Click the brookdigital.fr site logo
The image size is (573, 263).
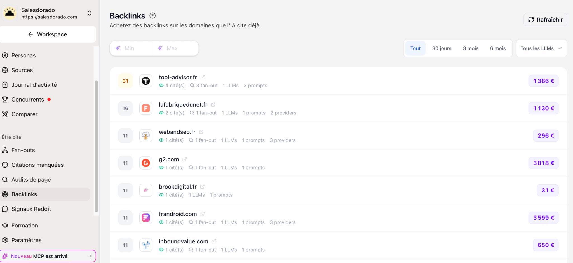pyautogui.click(x=146, y=190)
